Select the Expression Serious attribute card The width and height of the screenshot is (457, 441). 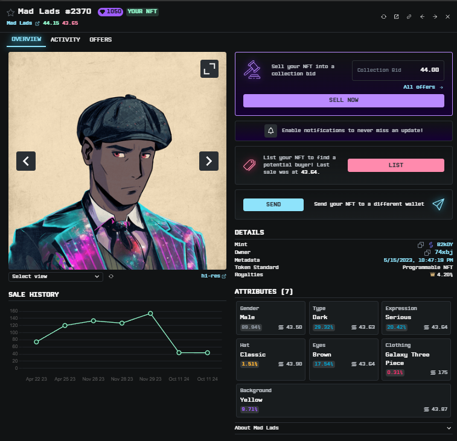[x=416, y=318]
